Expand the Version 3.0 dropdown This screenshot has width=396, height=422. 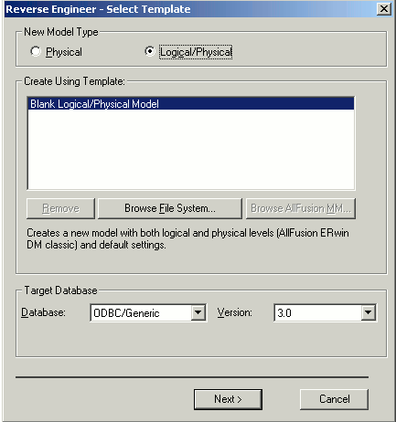368,312
